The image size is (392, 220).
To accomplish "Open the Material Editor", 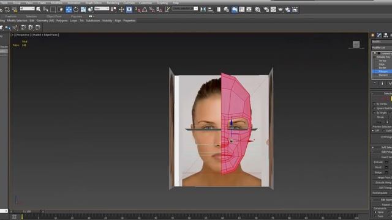I will (x=258, y=10).
